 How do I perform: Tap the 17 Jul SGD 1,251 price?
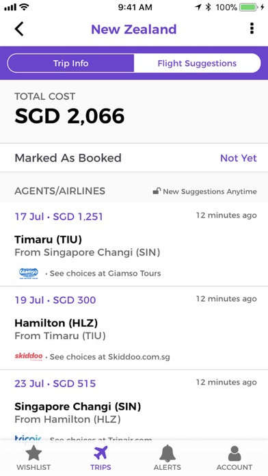pos(59,216)
